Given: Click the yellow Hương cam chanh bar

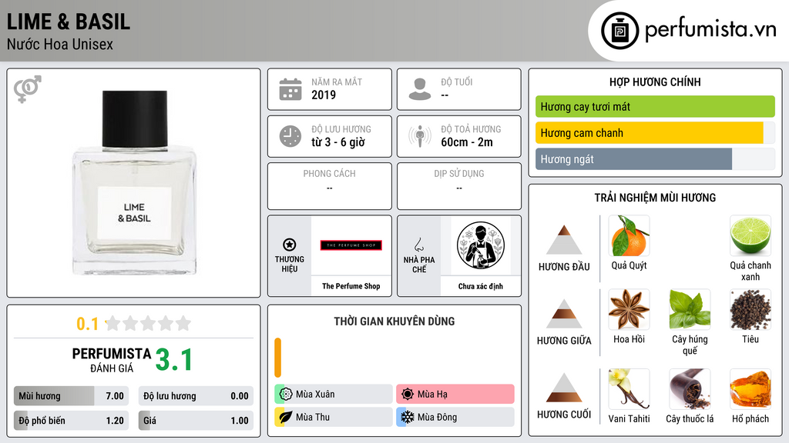Looking at the screenshot, I should tap(655, 133).
